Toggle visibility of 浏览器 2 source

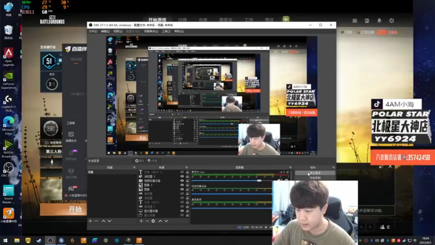click(182, 176)
